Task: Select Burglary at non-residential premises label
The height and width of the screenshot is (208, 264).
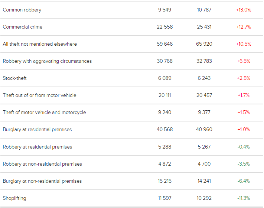Action: (x=42, y=181)
